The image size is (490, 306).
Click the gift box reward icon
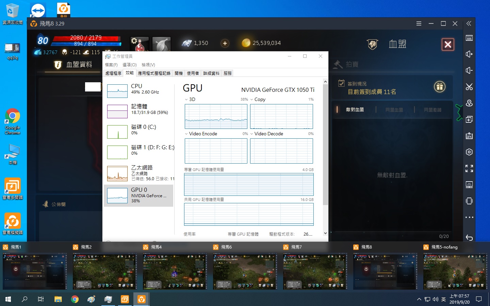pos(439,87)
